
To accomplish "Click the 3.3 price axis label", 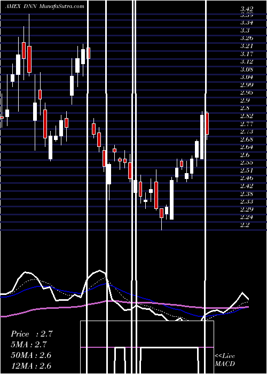I will pos(245,30).
